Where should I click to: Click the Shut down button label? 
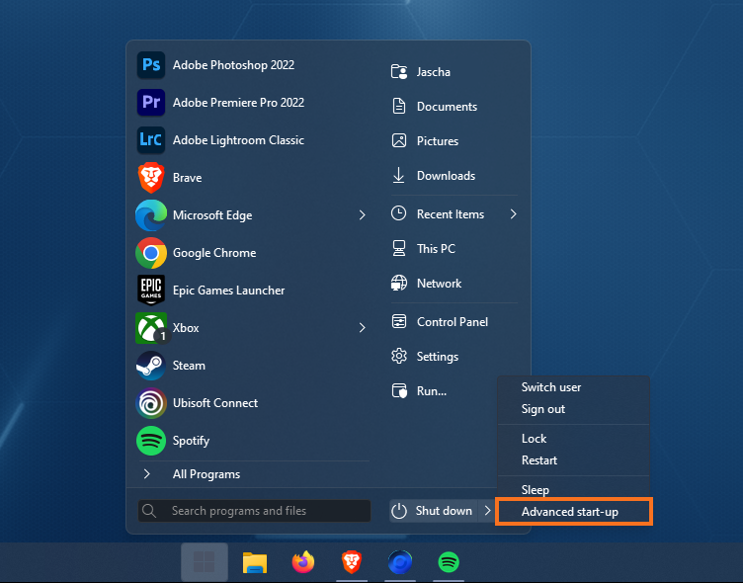(x=444, y=511)
